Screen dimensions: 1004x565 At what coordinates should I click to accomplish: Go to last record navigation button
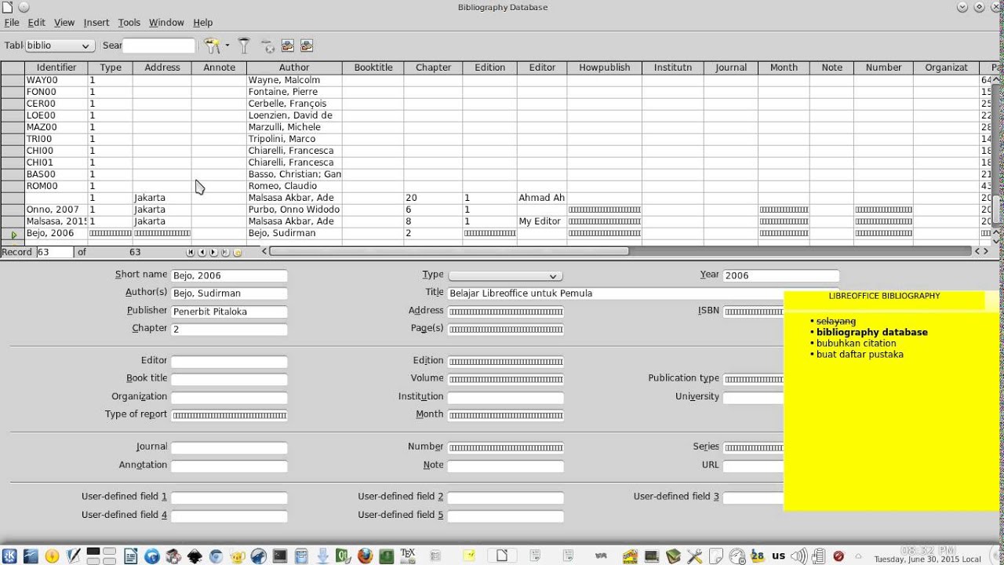pyautogui.click(x=225, y=252)
